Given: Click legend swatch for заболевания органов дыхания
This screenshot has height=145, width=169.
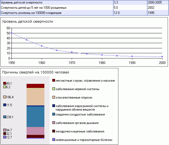Looking at the screenshot, I should [x=54, y=123].
